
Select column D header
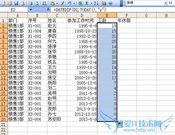pos(82,15)
